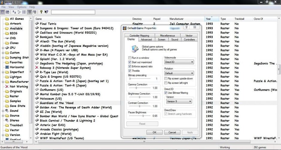Switch to details list view icon

pyautogui.click(x=30, y=12)
